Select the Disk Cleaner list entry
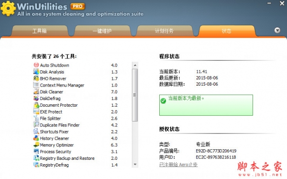 pos(52,91)
